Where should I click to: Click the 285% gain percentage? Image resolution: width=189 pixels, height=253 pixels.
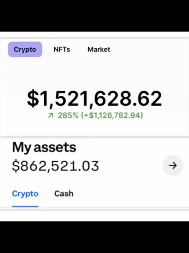coord(68,115)
